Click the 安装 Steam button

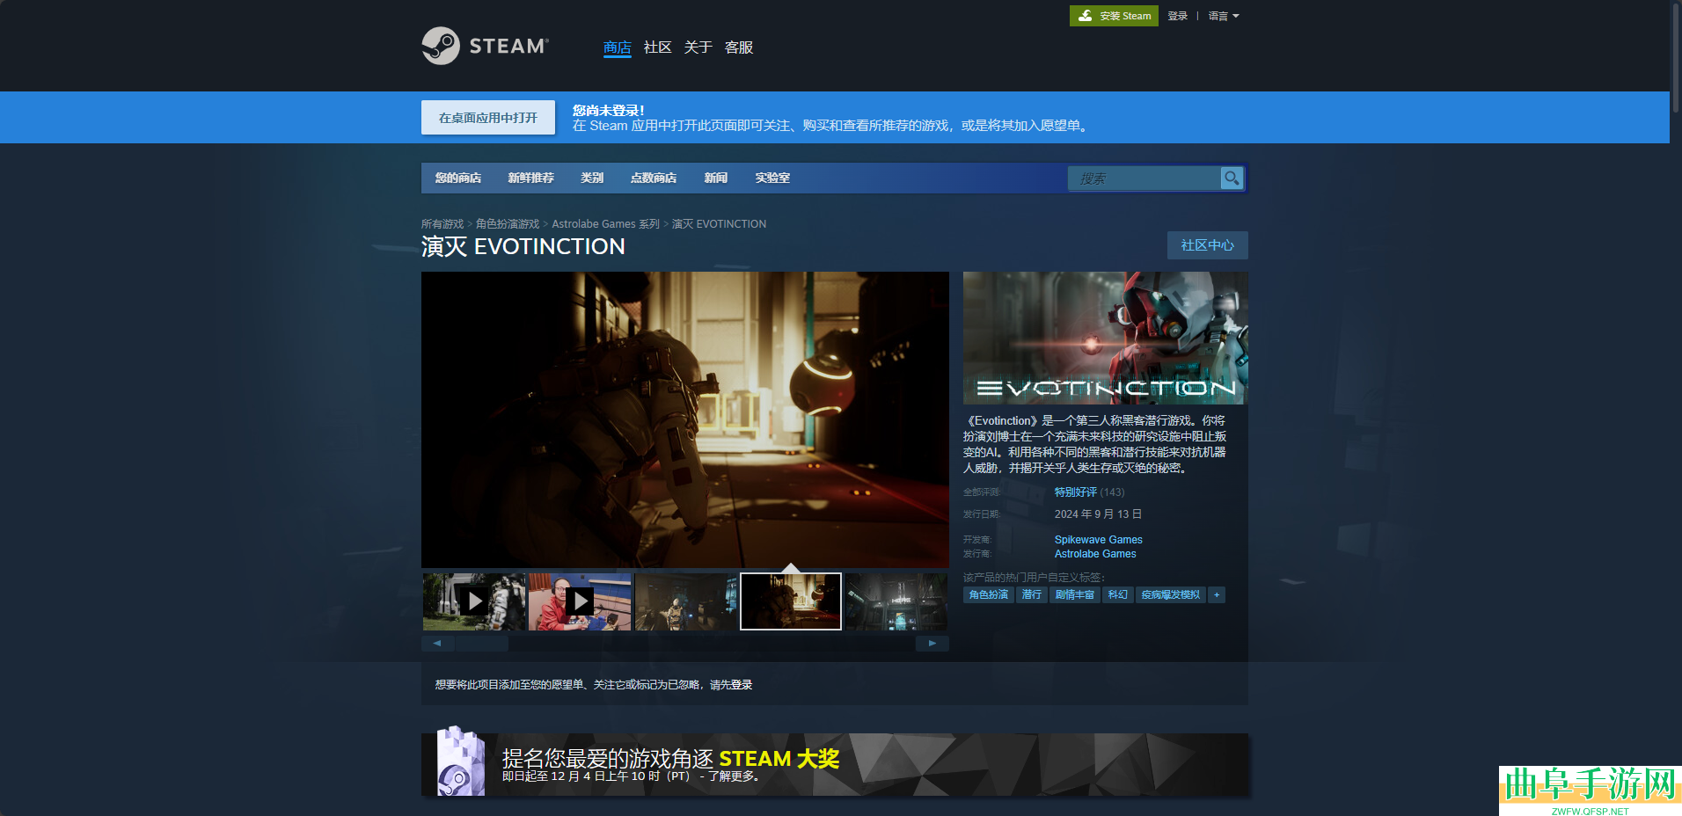point(1114,16)
